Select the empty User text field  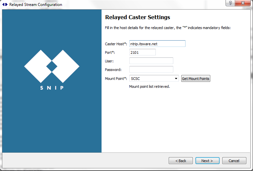pyautogui.click(x=151, y=61)
